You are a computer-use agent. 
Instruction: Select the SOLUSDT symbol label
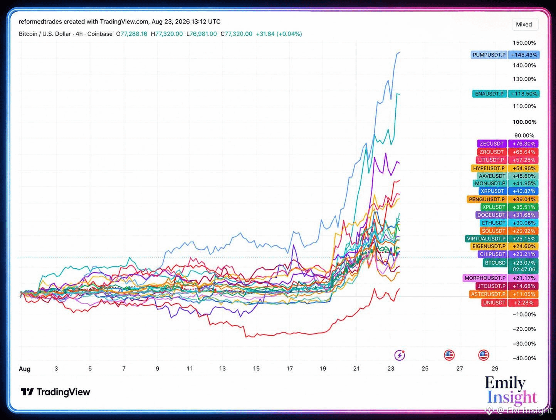click(494, 231)
